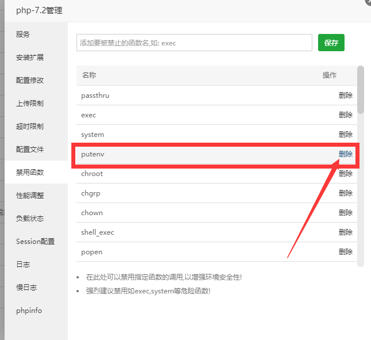Screen dimensions: 371x340
Task: Delete the shell_exec function entry
Action: [x=345, y=232]
